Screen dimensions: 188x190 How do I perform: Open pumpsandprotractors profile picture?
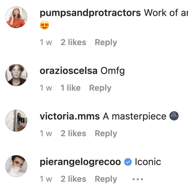click(x=16, y=17)
